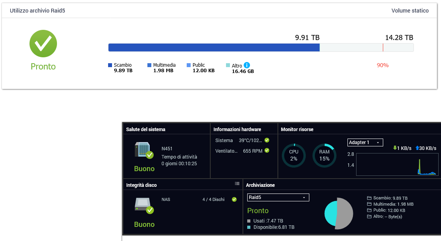Click the Public folder icon in Archiviazione
441x241 pixels.
pyautogui.click(x=369, y=210)
